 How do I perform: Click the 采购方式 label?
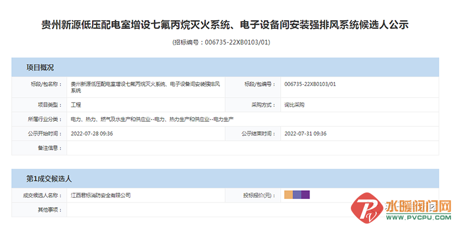point(264,105)
